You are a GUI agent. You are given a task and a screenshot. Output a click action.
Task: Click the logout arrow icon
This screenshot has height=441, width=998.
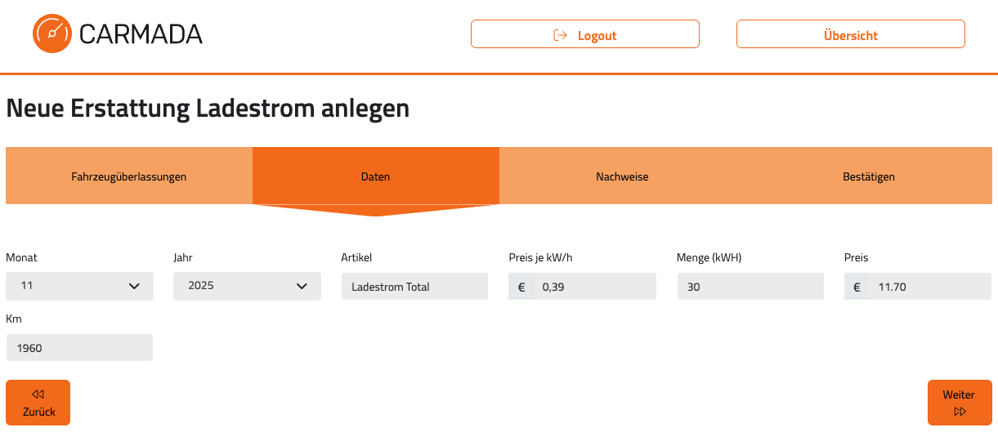(x=560, y=35)
